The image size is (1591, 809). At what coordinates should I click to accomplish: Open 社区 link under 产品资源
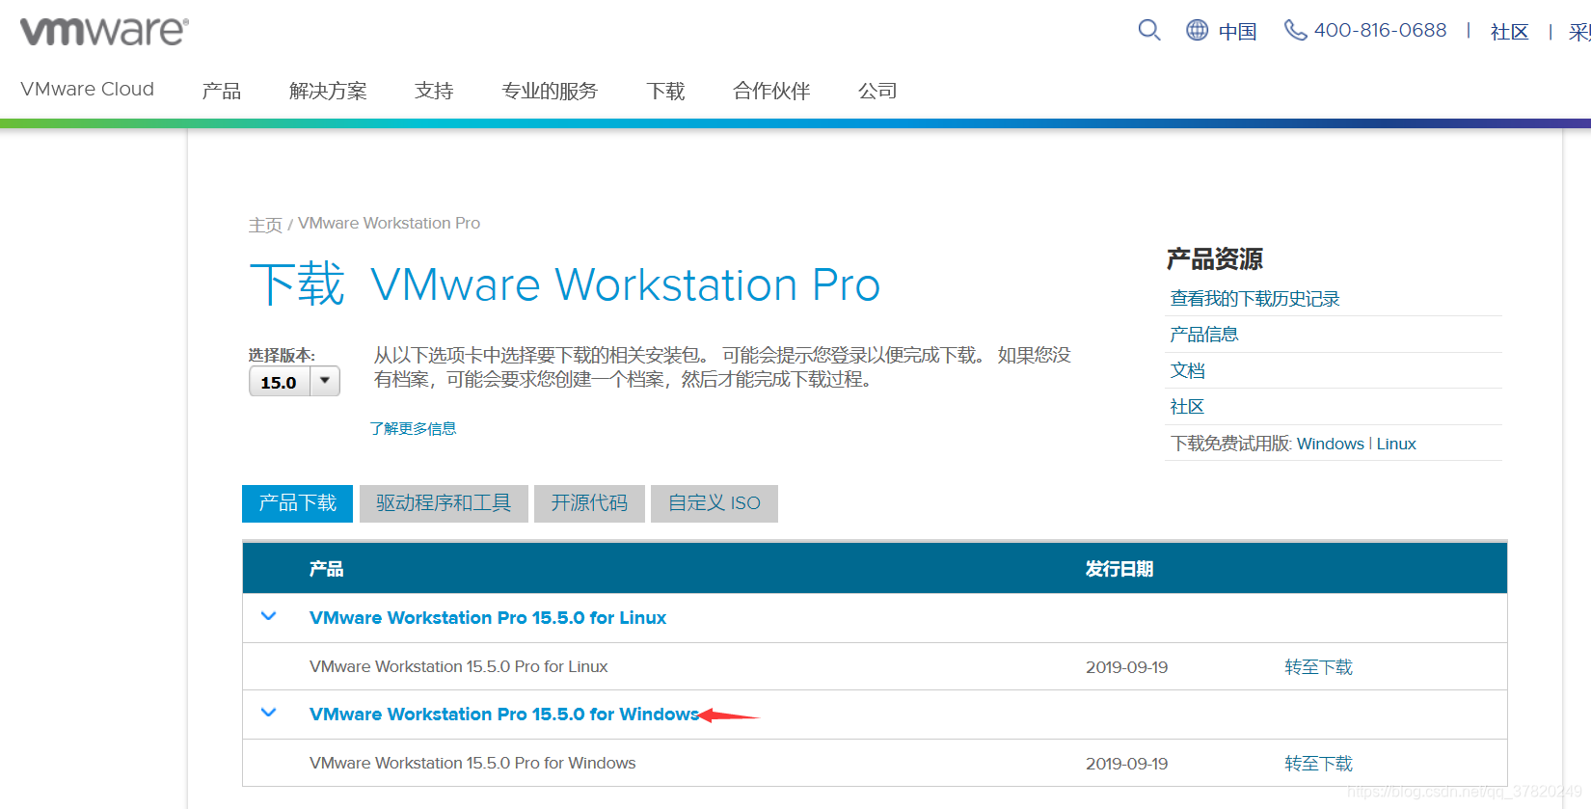(1187, 407)
